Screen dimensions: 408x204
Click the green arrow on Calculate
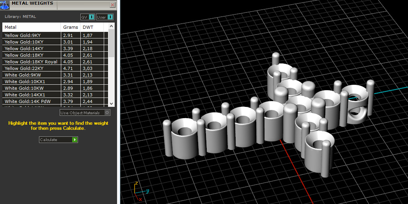tap(75, 140)
